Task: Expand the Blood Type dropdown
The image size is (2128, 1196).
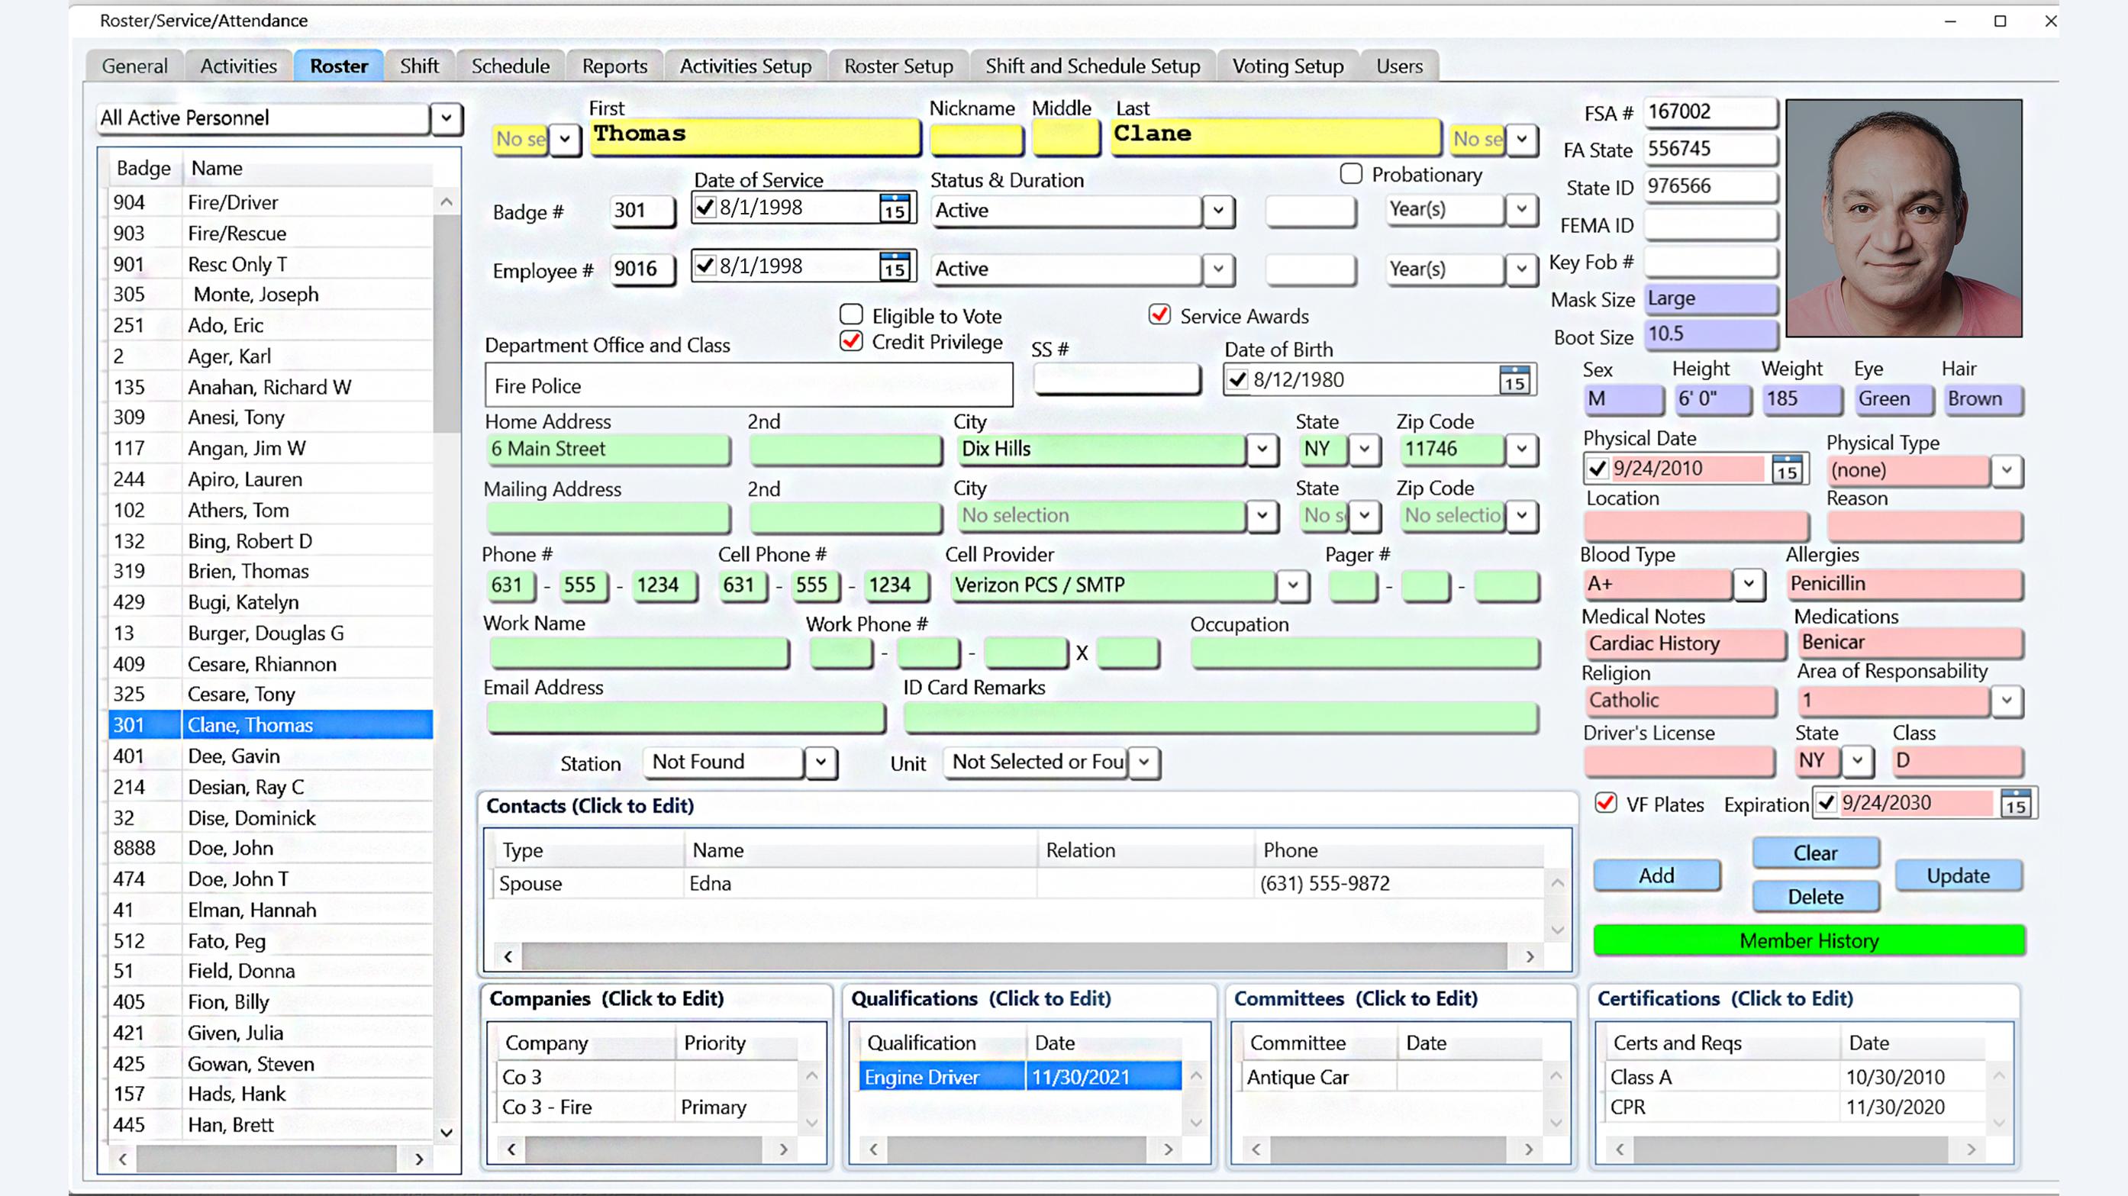Action: click(x=1748, y=584)
